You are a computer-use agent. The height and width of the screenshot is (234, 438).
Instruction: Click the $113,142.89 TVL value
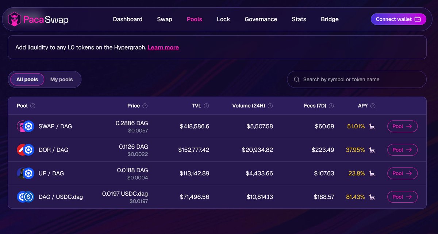pos(195,173)
